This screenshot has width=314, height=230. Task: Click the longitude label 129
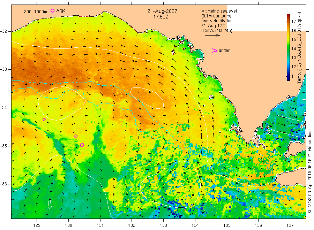pyautogui.click(x=37, y=225)
